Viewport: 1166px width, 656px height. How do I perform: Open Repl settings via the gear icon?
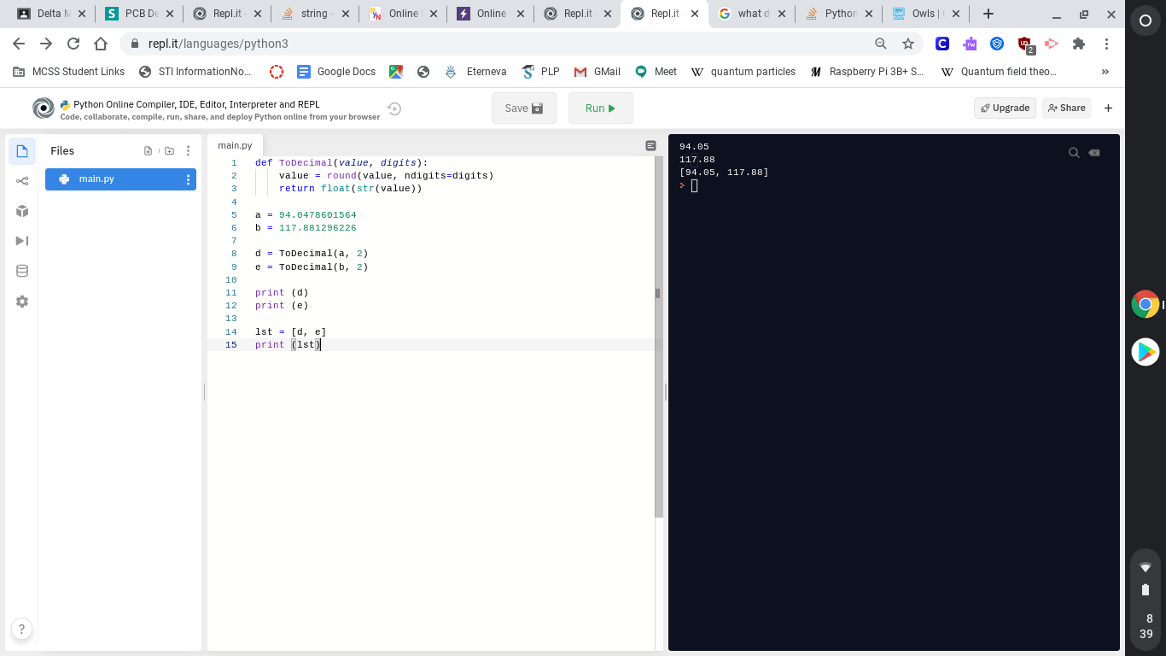[22, 301]
